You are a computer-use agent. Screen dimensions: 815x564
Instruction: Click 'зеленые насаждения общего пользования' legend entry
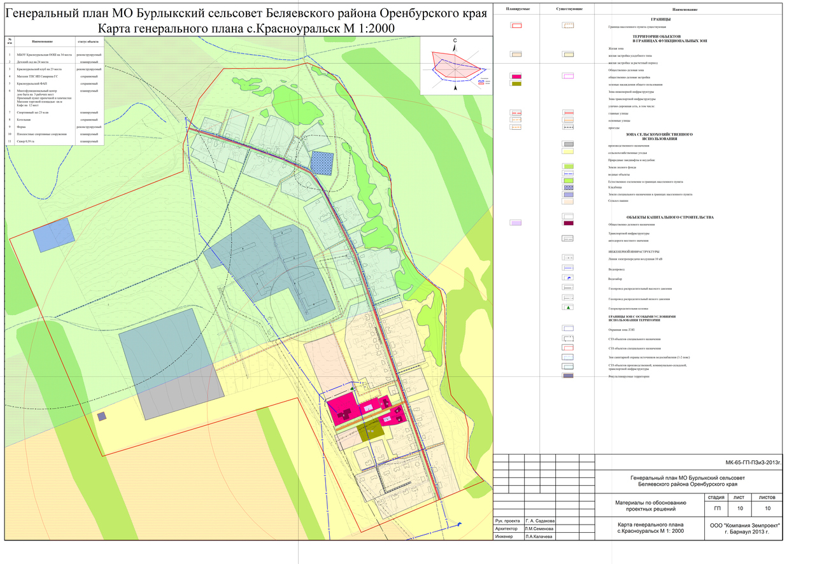[x=635, y=84]
